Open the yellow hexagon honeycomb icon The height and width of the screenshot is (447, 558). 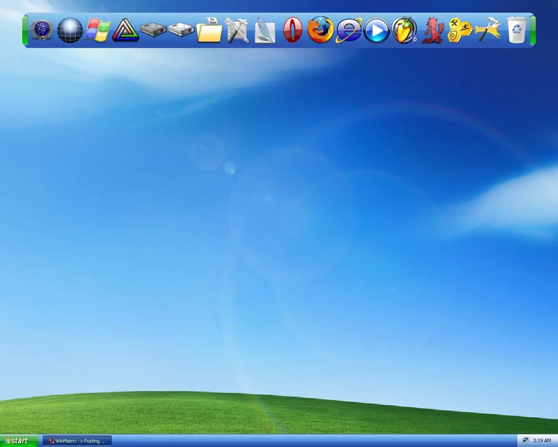click(x=460, y=30)
